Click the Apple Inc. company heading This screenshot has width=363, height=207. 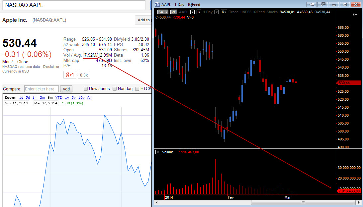(x=15, y=20)
